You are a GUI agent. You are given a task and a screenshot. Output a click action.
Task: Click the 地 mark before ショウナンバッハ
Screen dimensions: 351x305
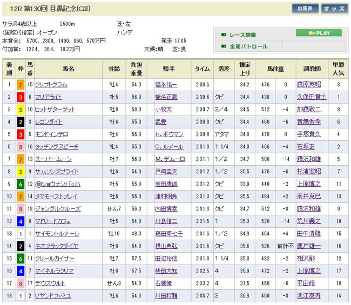(38, 184)
